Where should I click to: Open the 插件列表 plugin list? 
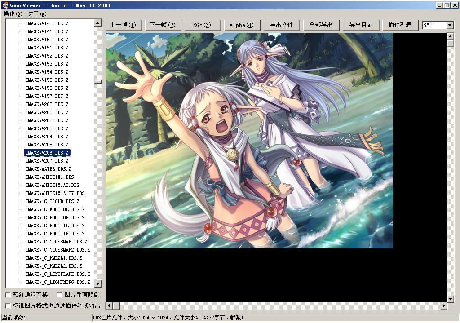click(x=400, y=25)
